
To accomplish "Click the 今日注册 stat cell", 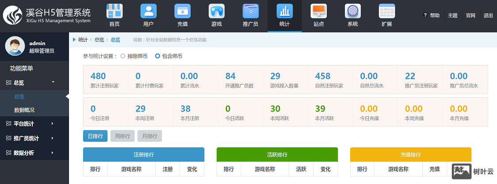I will (x=106, y=112).
